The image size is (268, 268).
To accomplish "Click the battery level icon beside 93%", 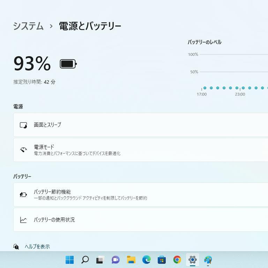I will pyautogui.click(x=68, y=64).
